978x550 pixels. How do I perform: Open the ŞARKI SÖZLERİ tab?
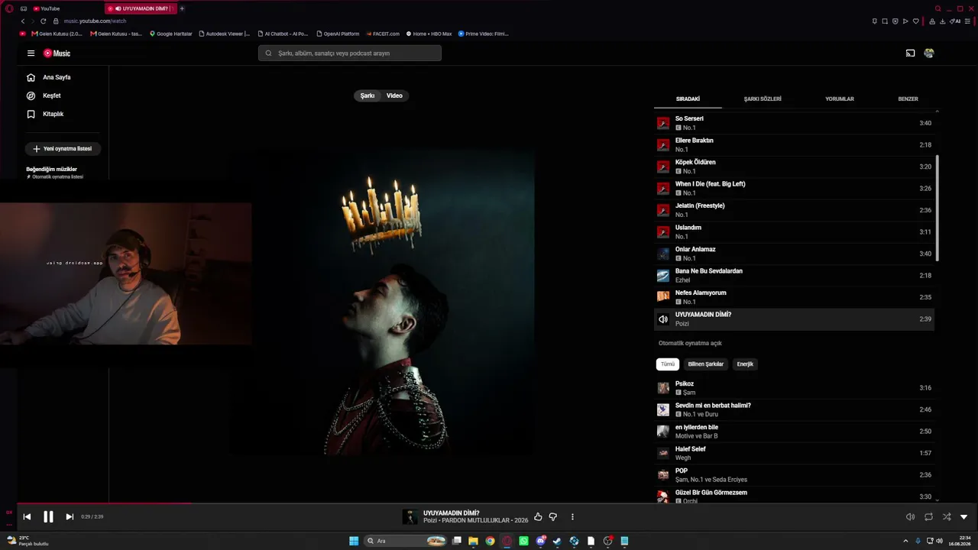(763, 99)
